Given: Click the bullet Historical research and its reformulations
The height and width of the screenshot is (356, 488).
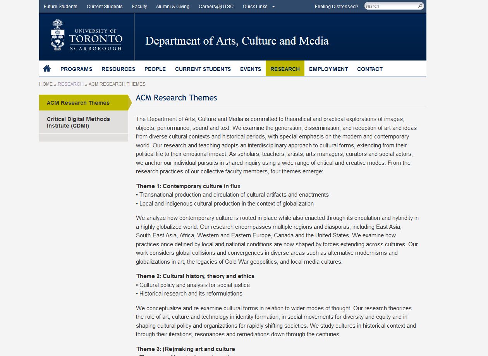Looking at the screenshot, I should (189, 294).
